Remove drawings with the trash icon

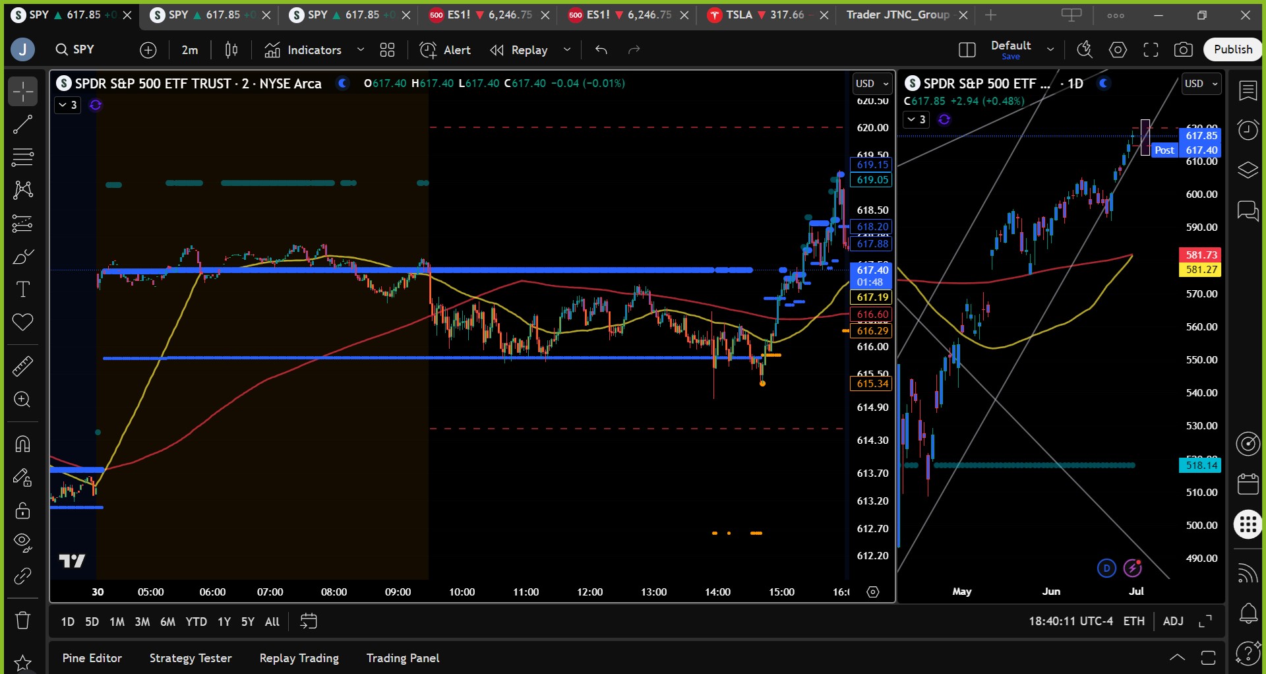pyautogui.click(x=22, y=621)
